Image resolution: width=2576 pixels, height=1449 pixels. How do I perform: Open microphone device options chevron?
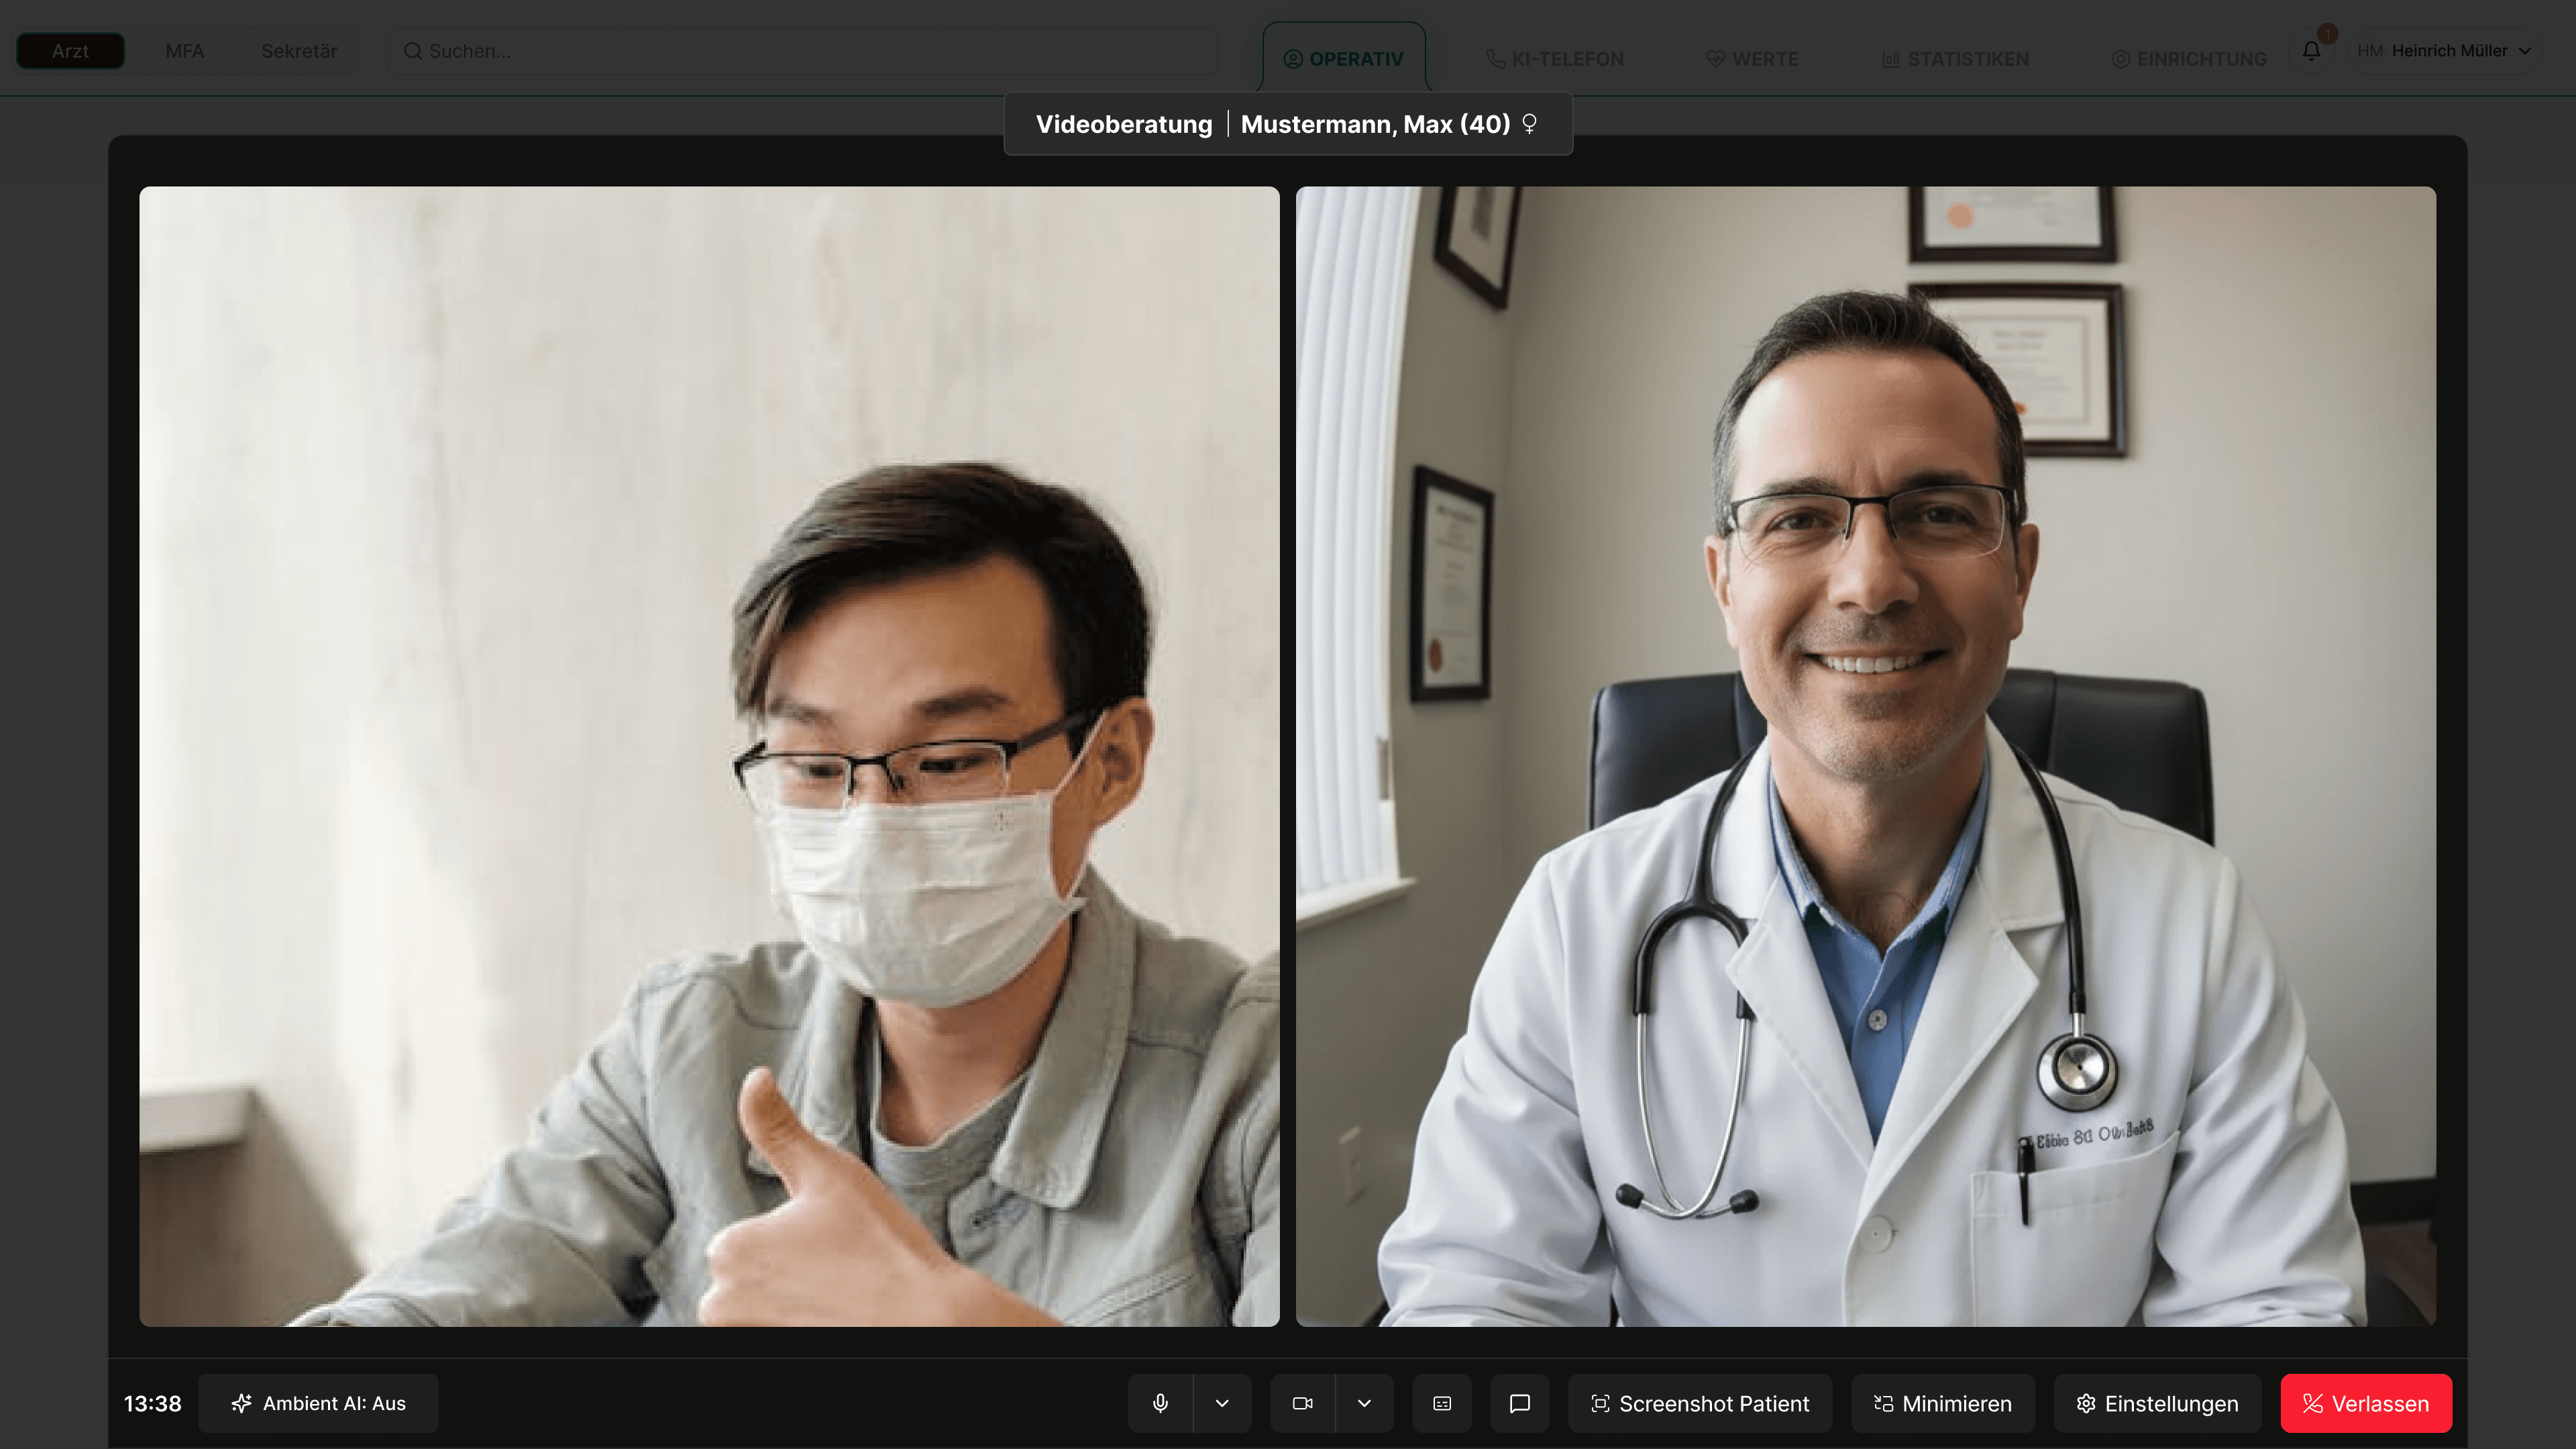(x=1222, y=1403)
